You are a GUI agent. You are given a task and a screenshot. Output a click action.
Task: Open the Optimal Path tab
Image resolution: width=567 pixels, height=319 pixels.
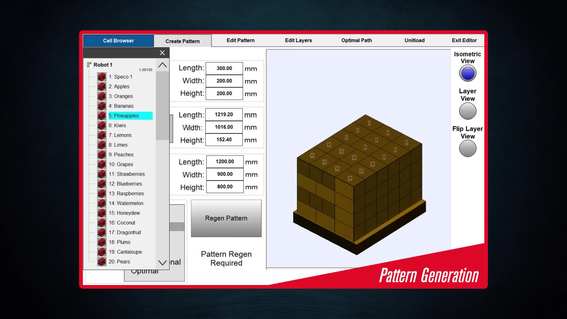(356, 40)
